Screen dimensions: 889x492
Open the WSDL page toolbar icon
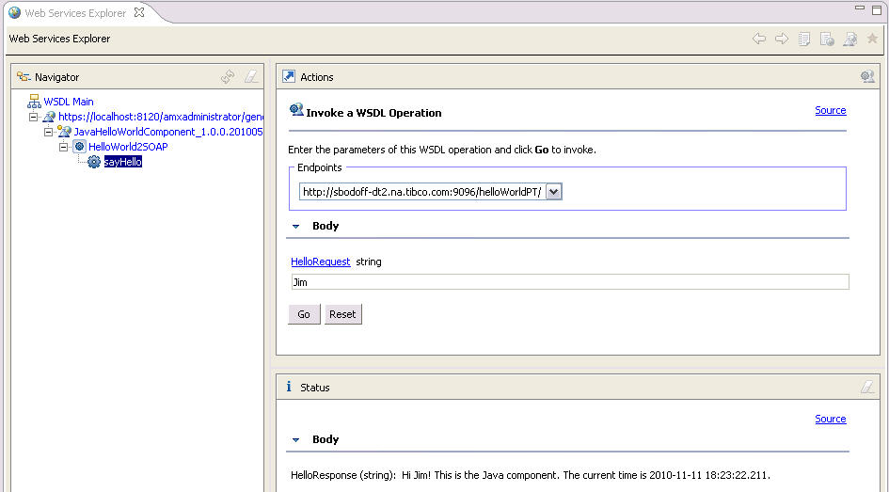[849, 39]
